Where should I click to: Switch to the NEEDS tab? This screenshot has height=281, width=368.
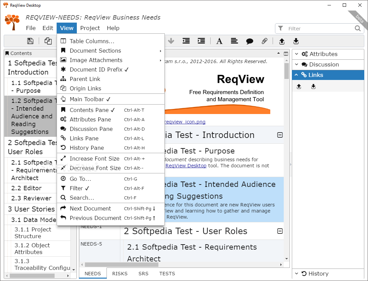click(x=93, y=274)
